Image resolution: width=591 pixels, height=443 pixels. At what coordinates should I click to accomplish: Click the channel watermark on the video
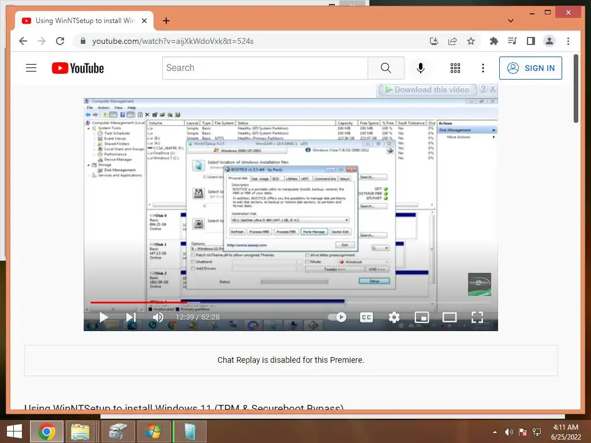[x=480, y=284]
